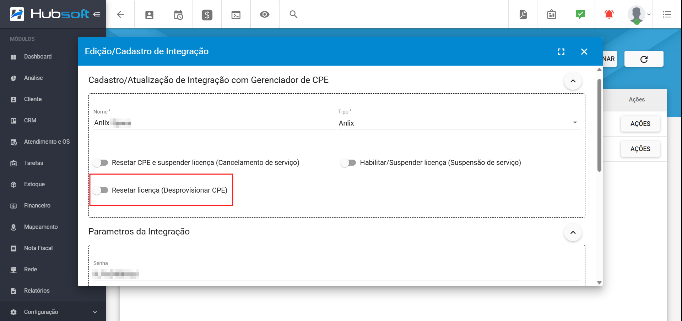Click the Estoque box icon

[13, 185]
